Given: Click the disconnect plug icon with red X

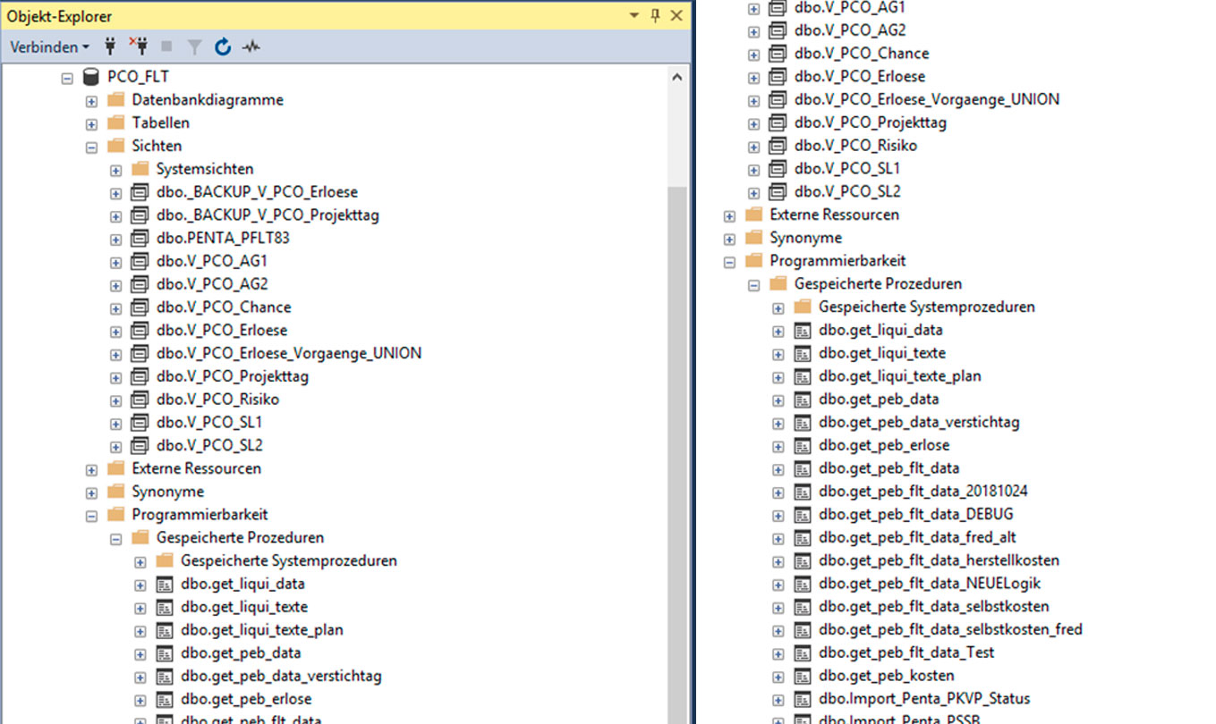Looking at the screenshot, I should pos(138,46).
